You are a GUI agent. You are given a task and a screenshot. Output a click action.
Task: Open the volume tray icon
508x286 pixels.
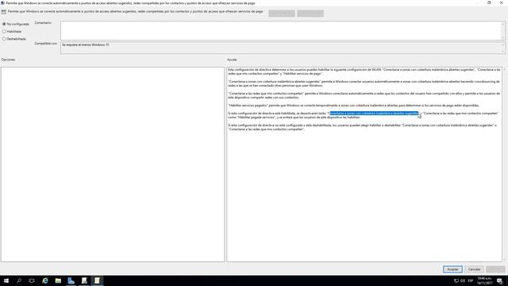click(463, 280)
